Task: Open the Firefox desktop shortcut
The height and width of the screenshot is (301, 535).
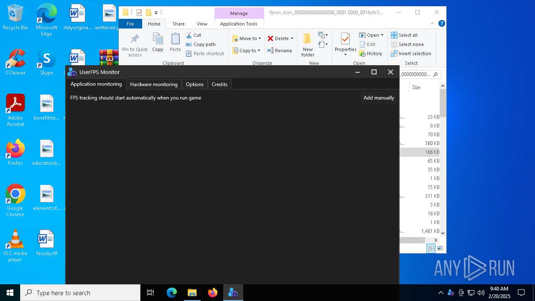Action: click(15, 152)
